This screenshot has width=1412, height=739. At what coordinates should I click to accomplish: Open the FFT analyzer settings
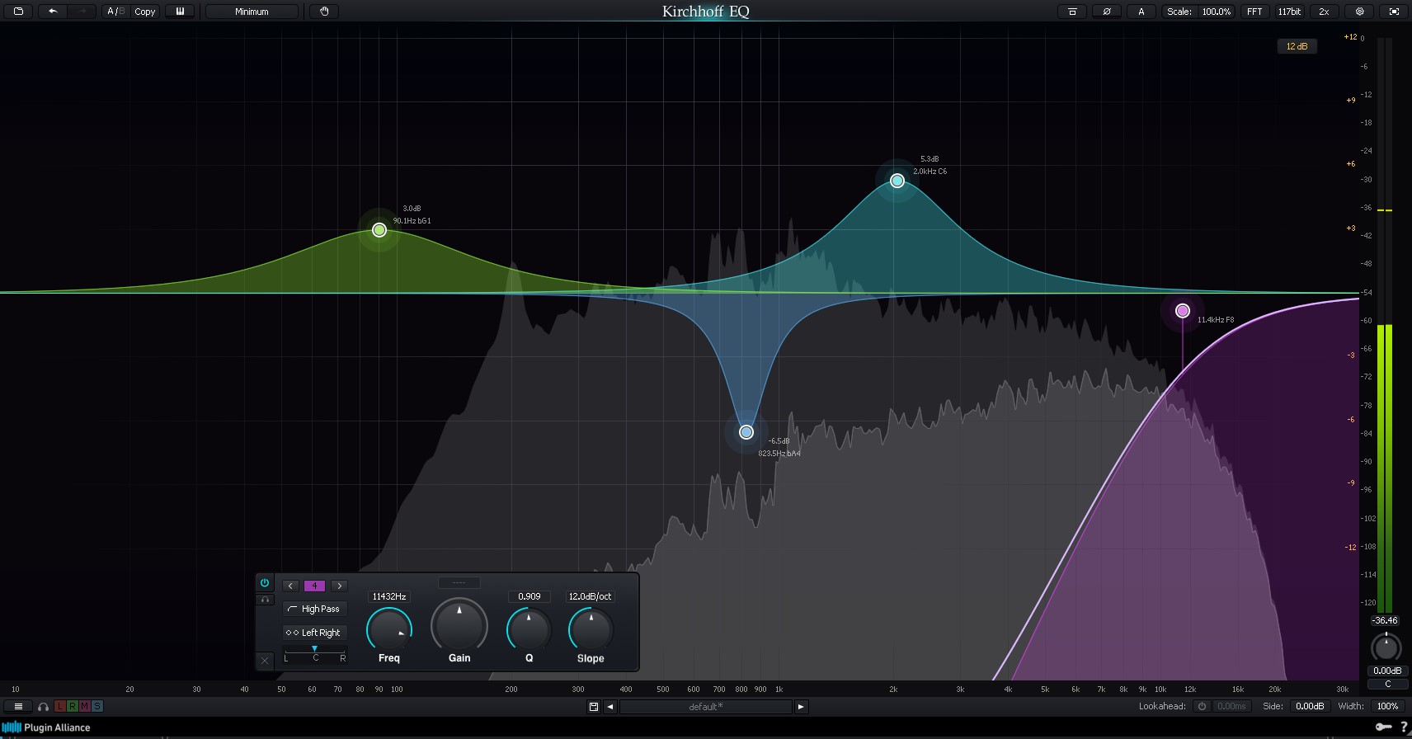pos(1254,12)
